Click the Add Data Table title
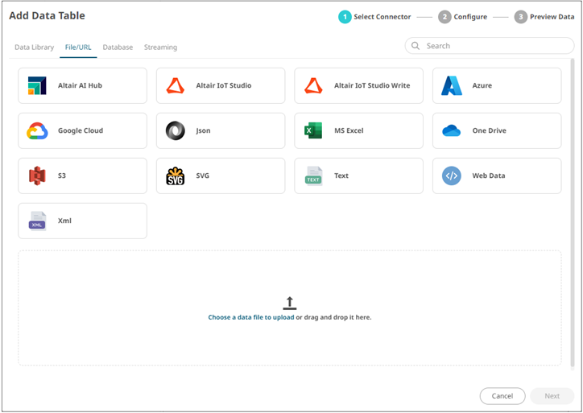Screen dimensions: 583x413 click(48, 15)
